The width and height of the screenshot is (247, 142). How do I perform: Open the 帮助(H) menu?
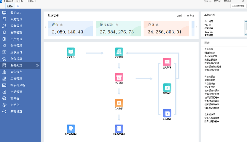pyautogui.click(x=227, y=1)
